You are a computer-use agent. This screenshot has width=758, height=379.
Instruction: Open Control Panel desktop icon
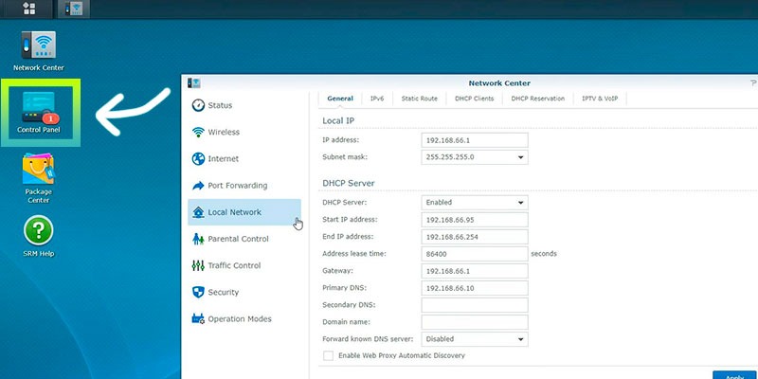coord(39,113)
